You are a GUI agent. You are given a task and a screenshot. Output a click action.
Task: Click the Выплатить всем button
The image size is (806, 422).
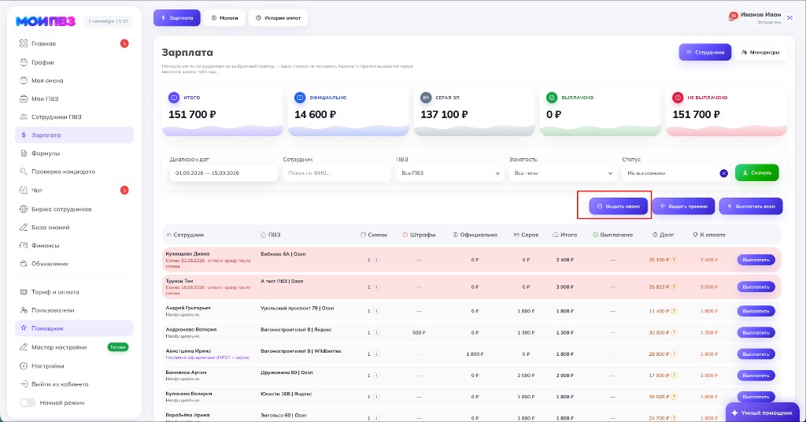(750, 206)
